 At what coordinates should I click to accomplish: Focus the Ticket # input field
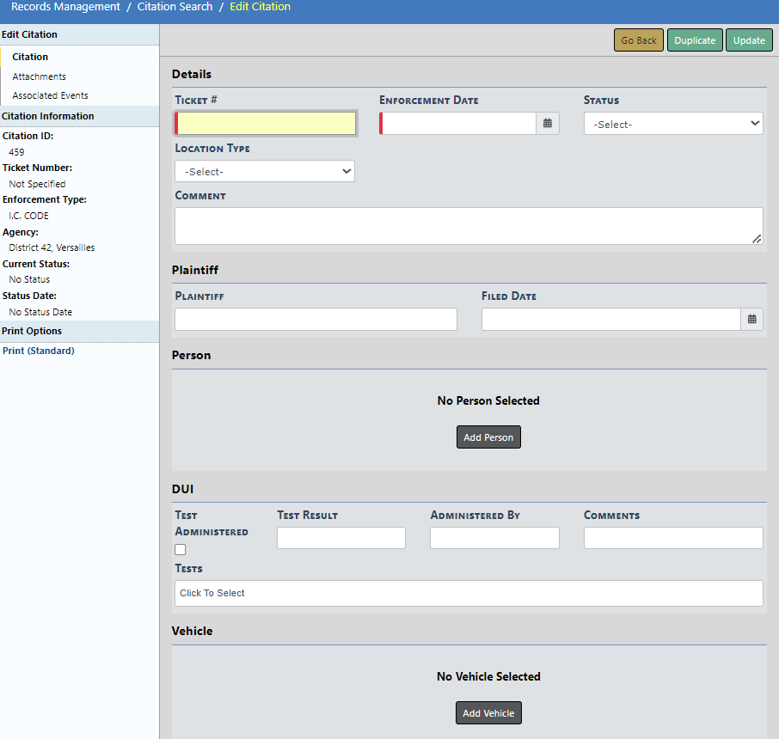pos(266,124)
